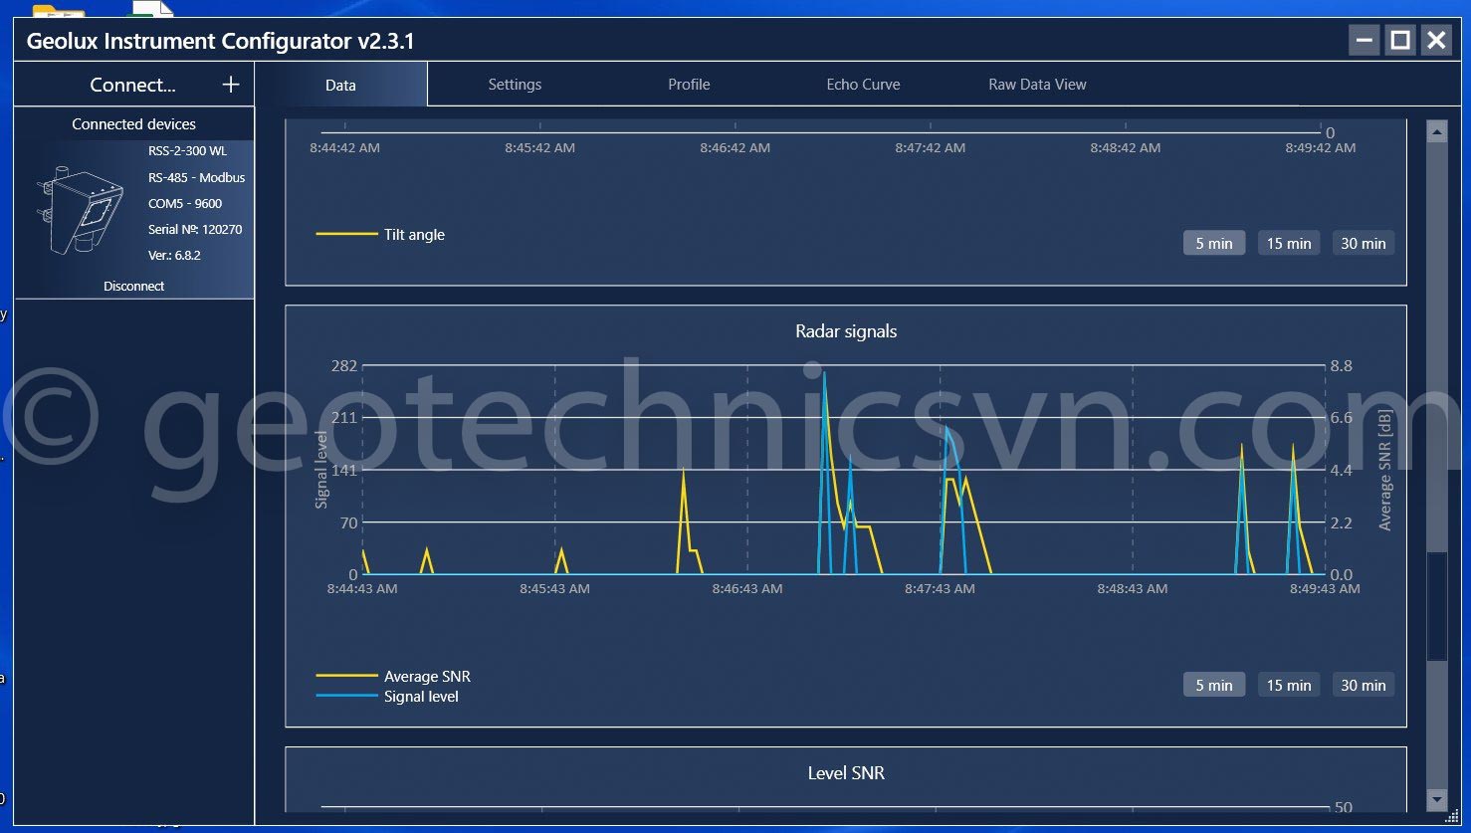Choose 15 min for Tilt angle chart

point(1288,243)
